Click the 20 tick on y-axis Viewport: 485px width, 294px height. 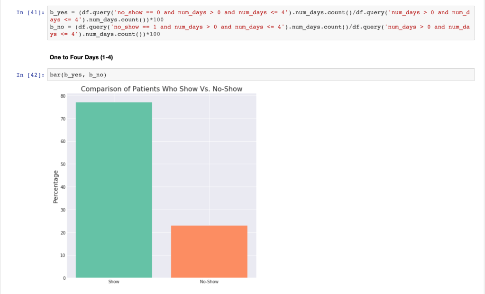point(63,232)
